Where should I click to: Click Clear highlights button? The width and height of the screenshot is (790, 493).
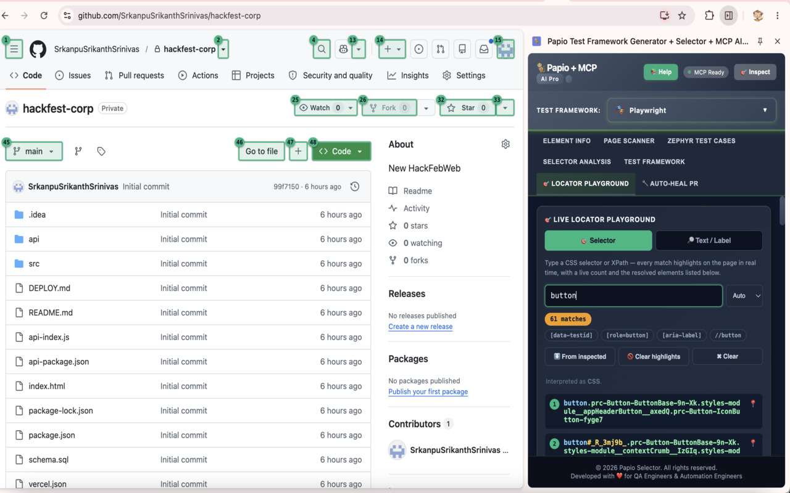click(x=654, y=356)
